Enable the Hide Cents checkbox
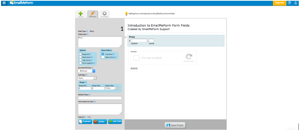The width and height of the screenshot is (299, 134). (80, 60)
